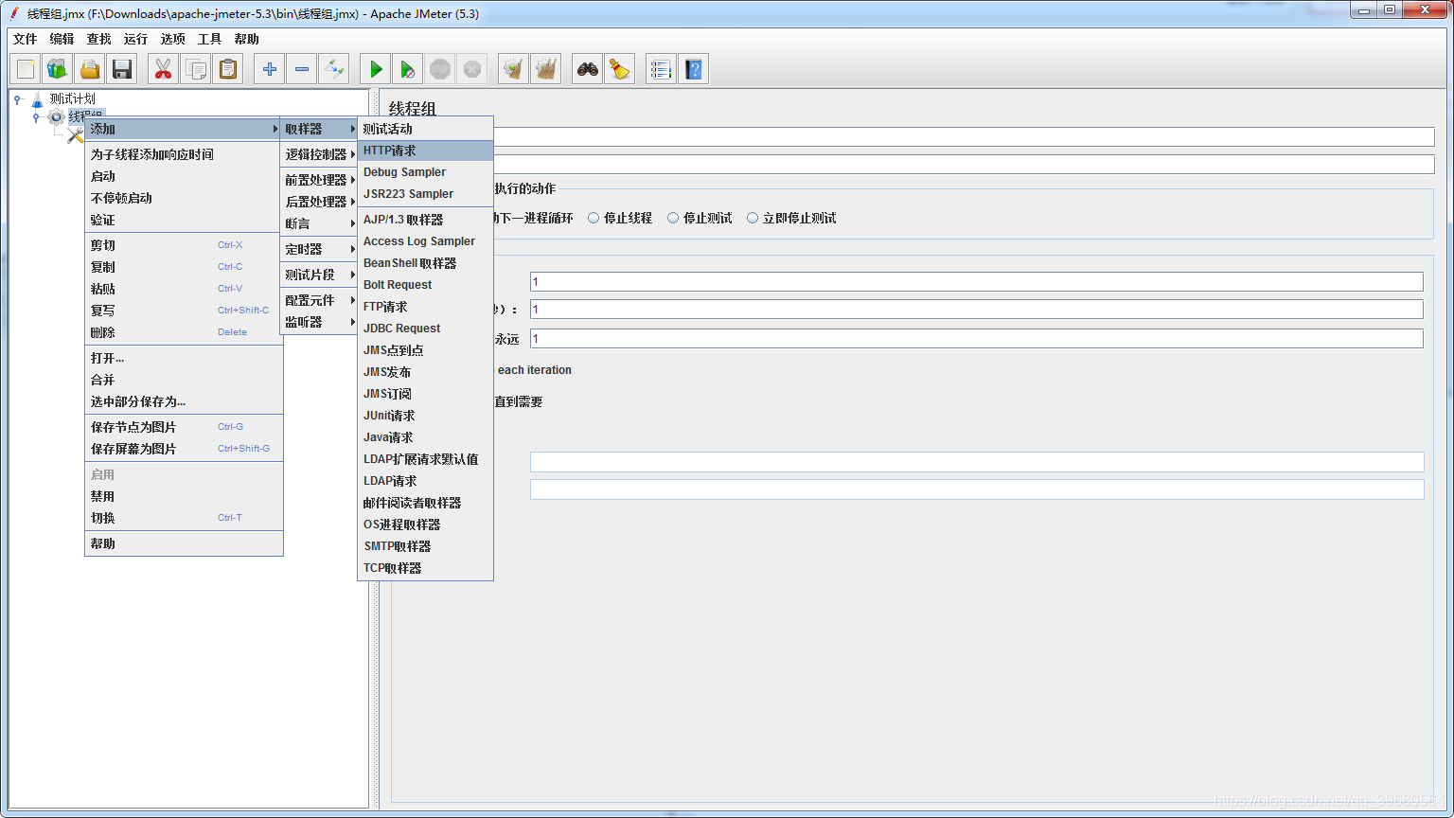Choose Debug Sampler from the list
Screen dimensions: 1454x818
(x=425, y=172)
